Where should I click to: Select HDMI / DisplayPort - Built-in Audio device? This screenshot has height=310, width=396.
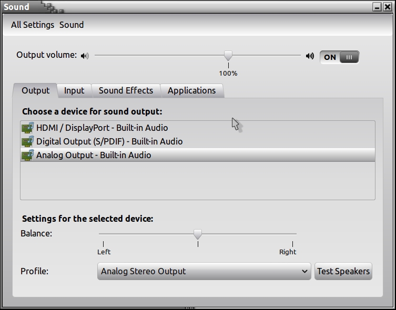point(102,128)
